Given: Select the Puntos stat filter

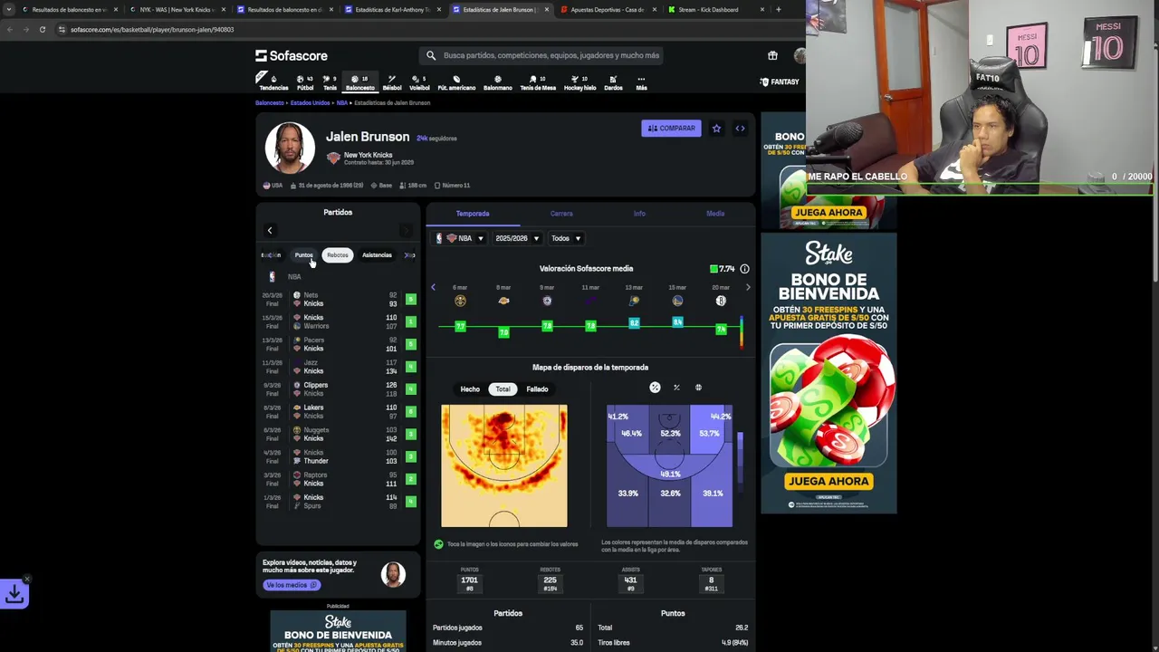Looking at the screenshot, I should point(303,255).
